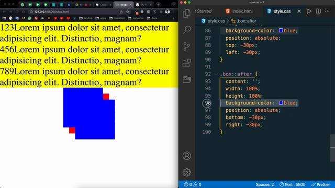This screenshot has width=335, height=188.
Task: Open the Gmail bookmark icon
Action: [23, 18]
